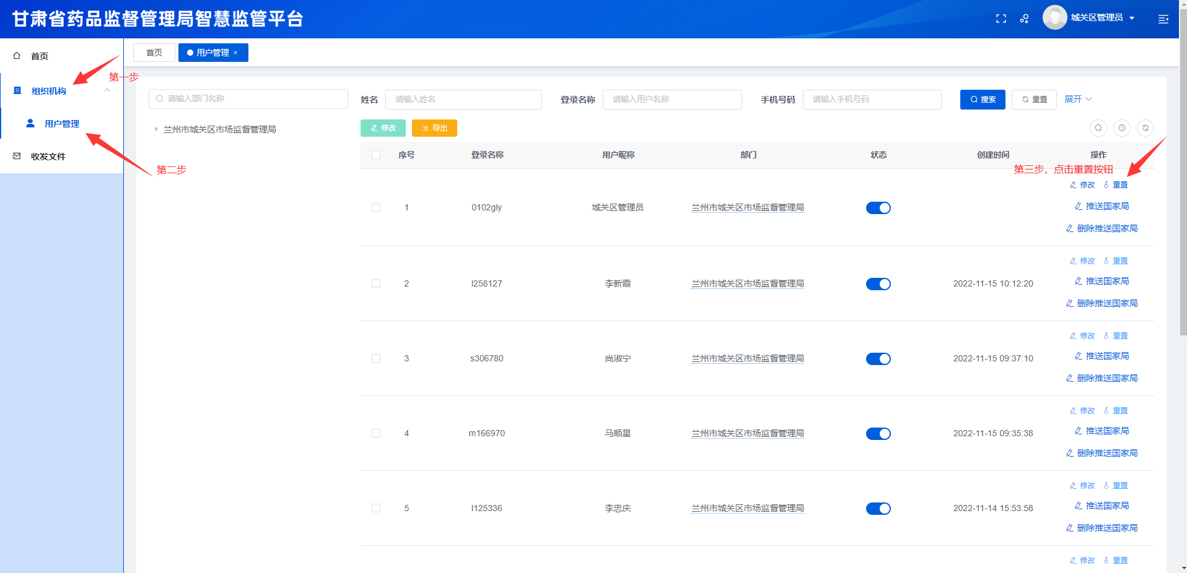The height and width of the screenshot is (573, 1187).
Task: Collapse the 组织机构 sidebar menu
Action: pos(61,91)
